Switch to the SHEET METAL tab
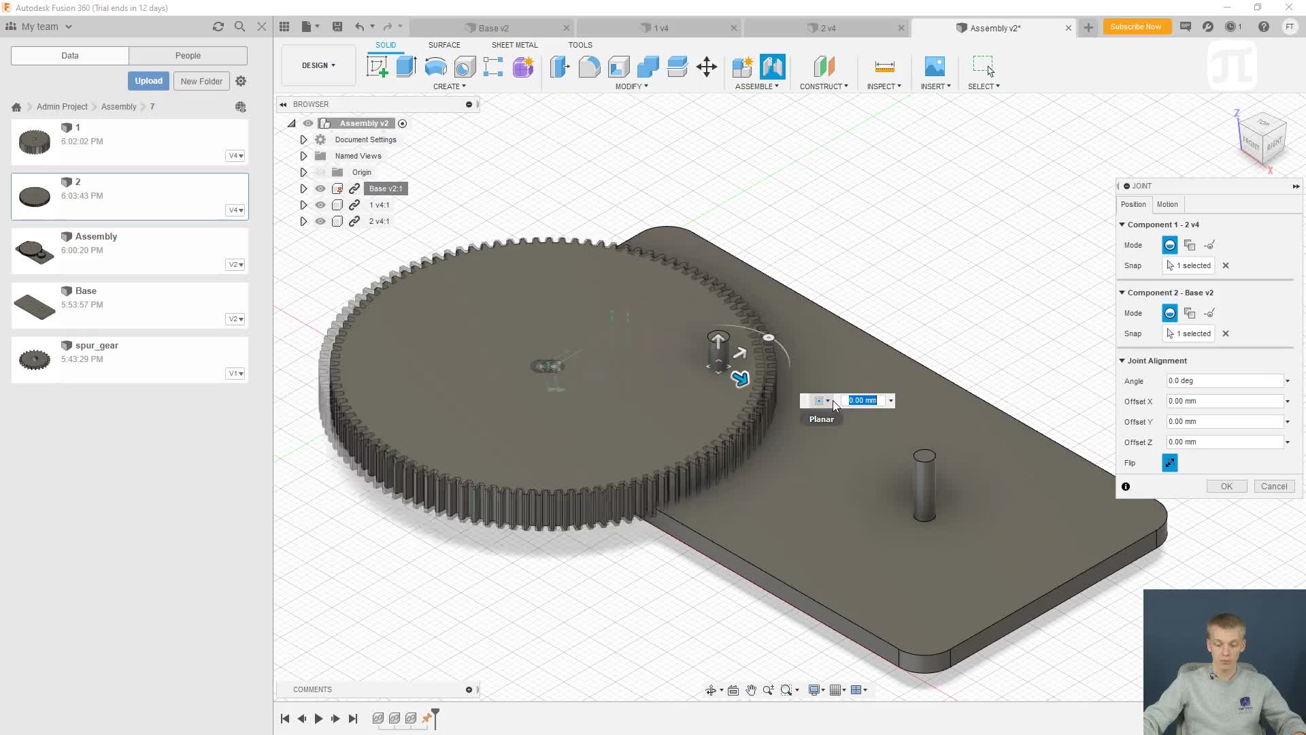This screenshot has height=735, width=1306. pyautogui.click(x=514, y=45)
